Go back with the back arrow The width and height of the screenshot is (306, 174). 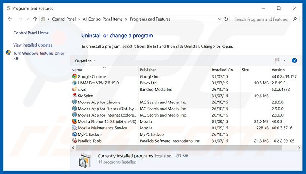pos(10,19)
